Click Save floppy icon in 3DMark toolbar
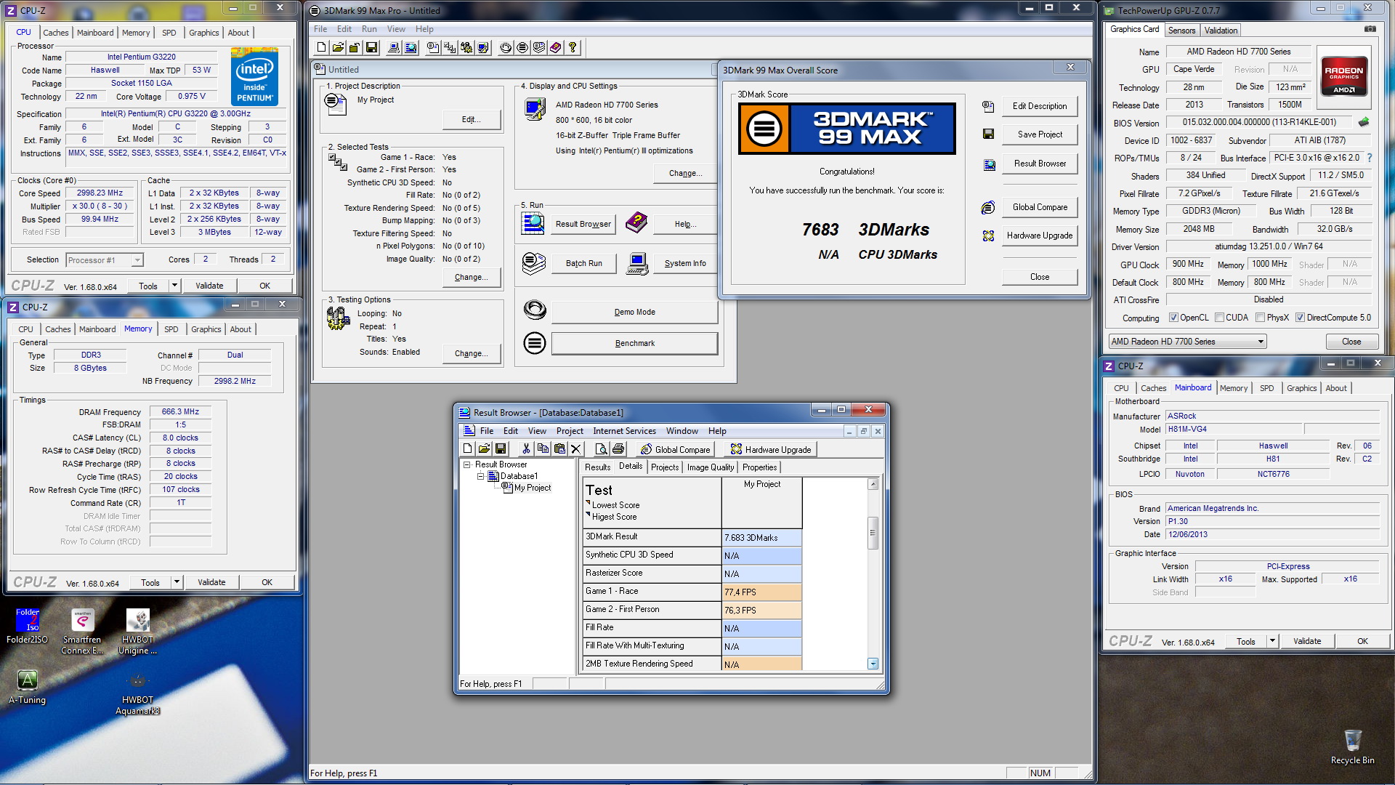1395x785 pixels. click(372, 48)
